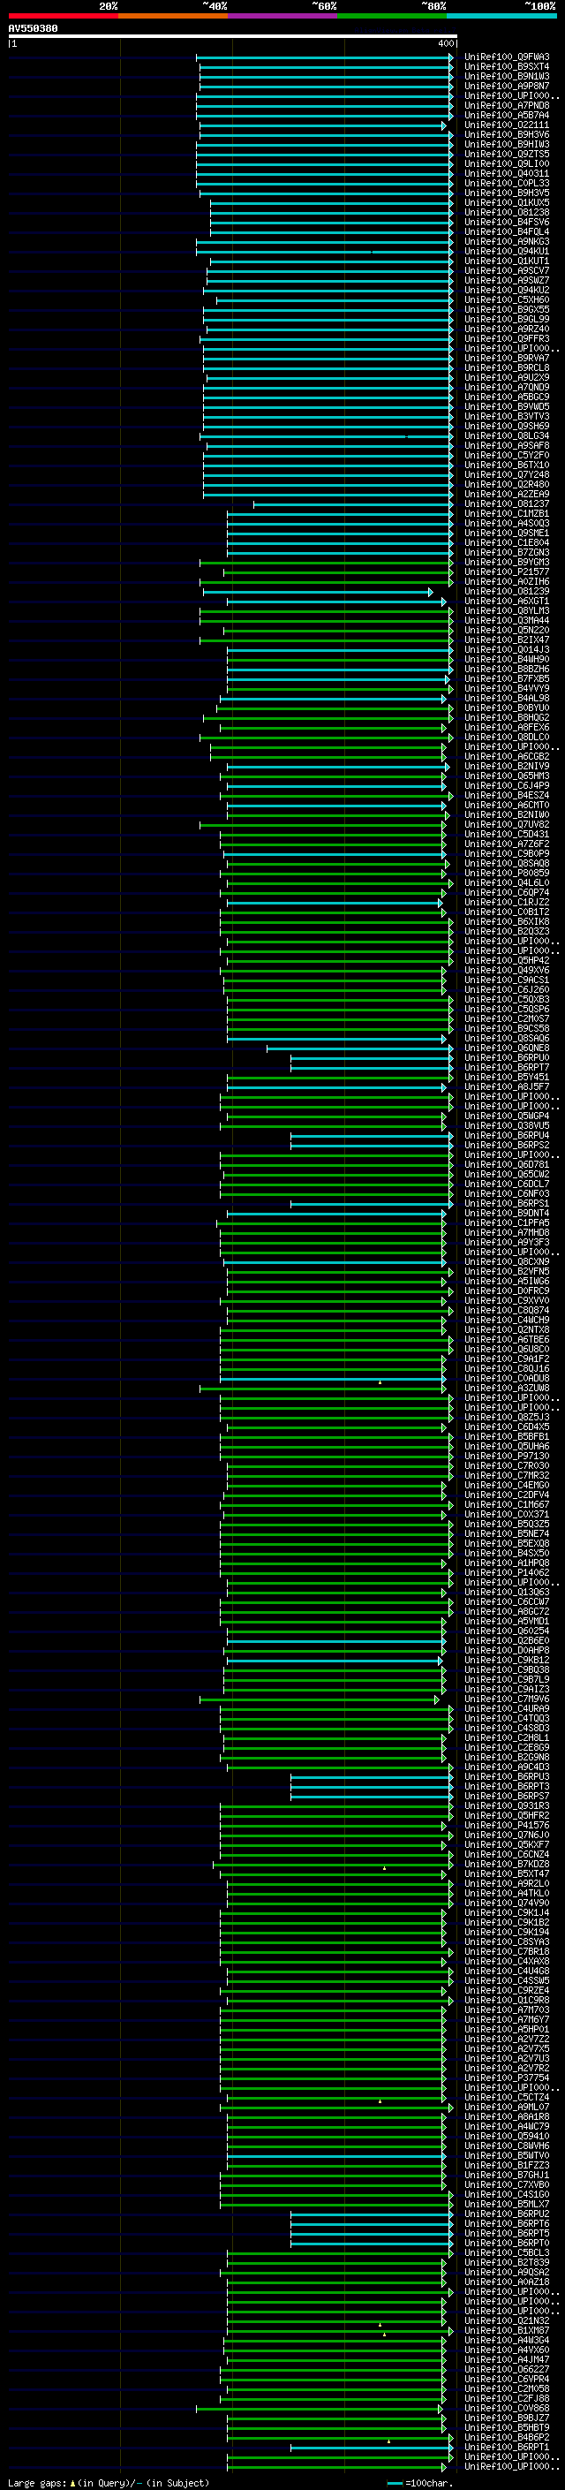The height and width of the screenshot is (2490, 565).
Task: Select the UniRef100_B4B6P2 label
Action: click(x=507, y=2437)
